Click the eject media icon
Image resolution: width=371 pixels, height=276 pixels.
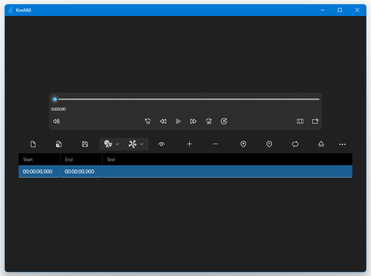click(x=321, y=144)
